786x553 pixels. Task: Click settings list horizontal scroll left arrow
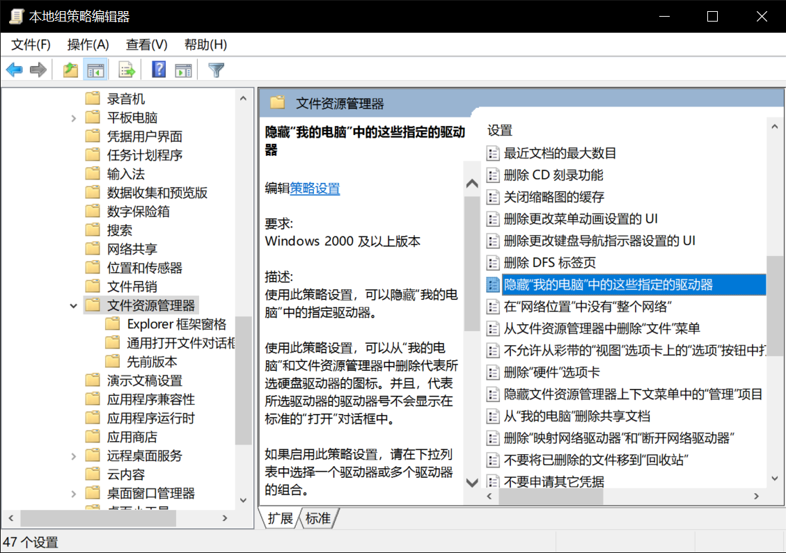[x=489, y=497]
